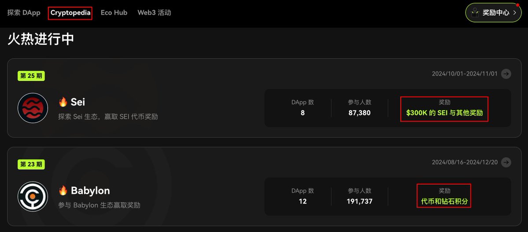Image resolution: width=528 pixels, height=232 pixels.
Task: Click the fire icon beside Sei
Action: coord(63,102)
